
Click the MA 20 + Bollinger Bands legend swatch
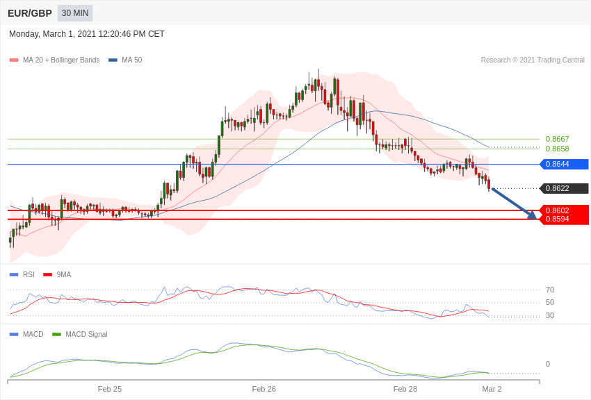[14, 60]
